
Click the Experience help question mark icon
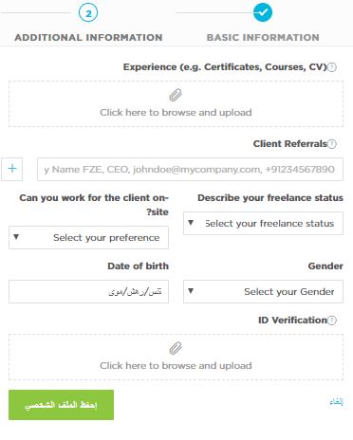[332, 67]
